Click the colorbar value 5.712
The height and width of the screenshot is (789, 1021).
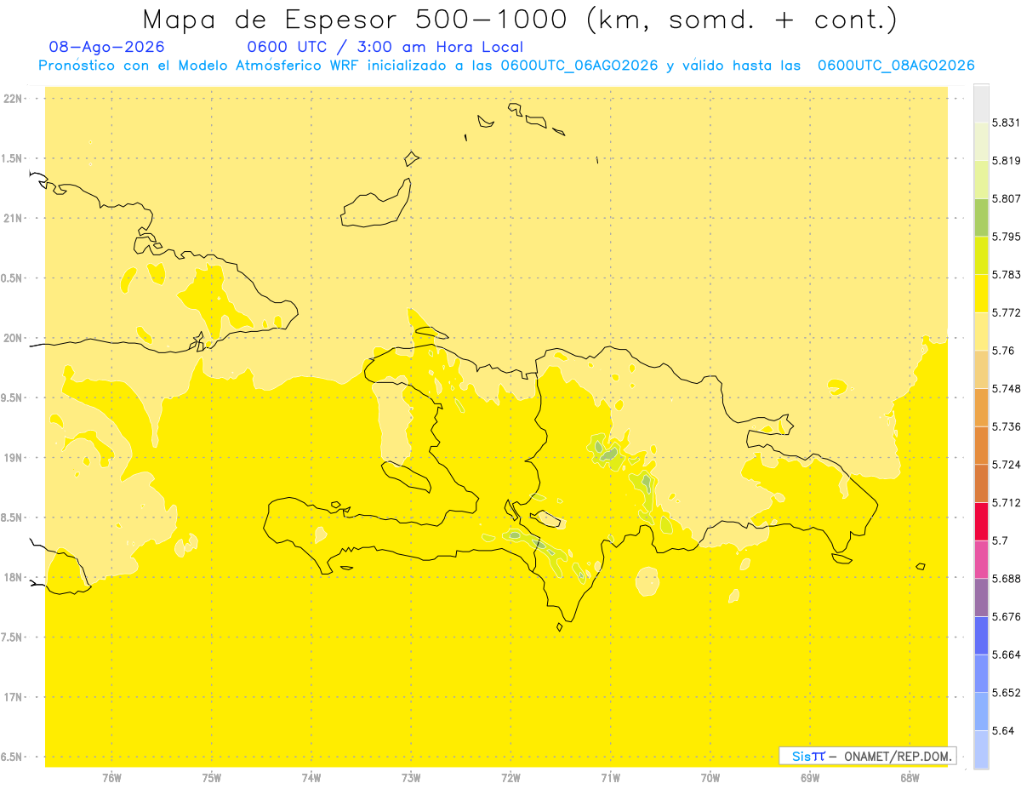coord(1007,502)
